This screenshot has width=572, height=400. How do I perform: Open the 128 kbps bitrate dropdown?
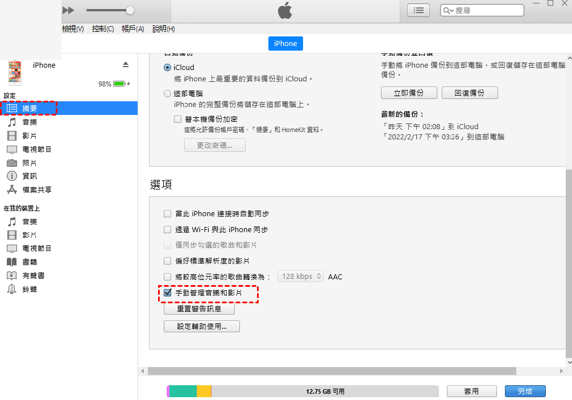pyautogui.click(x=300, y=277)
